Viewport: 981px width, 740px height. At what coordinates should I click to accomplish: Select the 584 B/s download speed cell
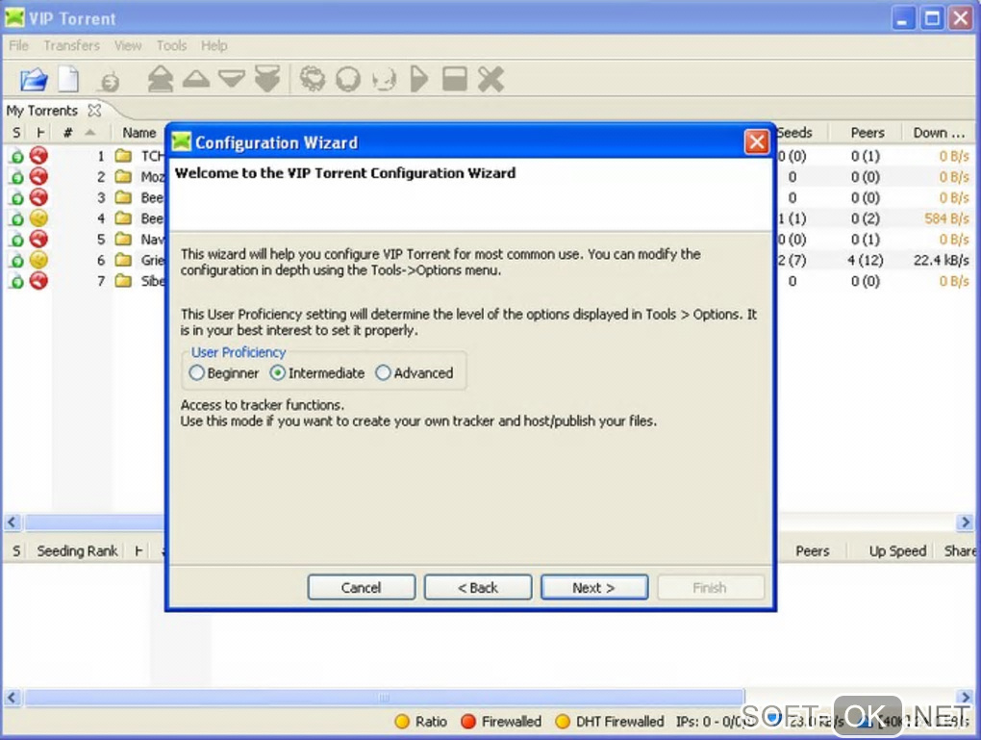pos(946,218)
